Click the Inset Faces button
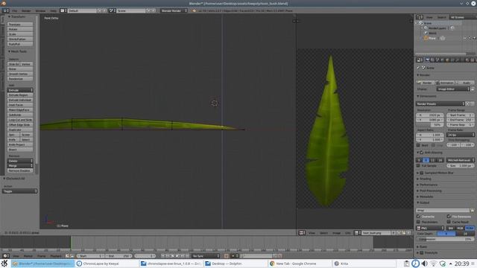This screenshot has width=477, height=268. point(20,105)
